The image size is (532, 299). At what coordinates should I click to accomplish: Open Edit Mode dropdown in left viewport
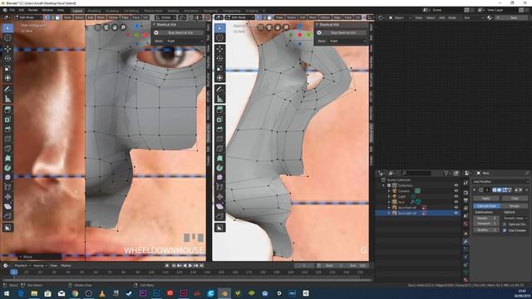click(28, 17)
